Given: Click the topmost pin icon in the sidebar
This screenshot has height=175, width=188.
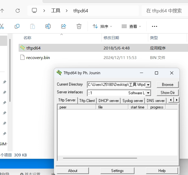Looking at the screenshot, I should pyautogui.click(x=5, y=82).
